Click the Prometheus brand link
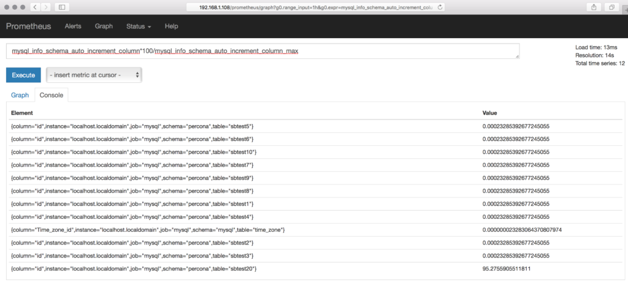Image resolution: width=628 pixels, height=282 pixels. point(29,26)
